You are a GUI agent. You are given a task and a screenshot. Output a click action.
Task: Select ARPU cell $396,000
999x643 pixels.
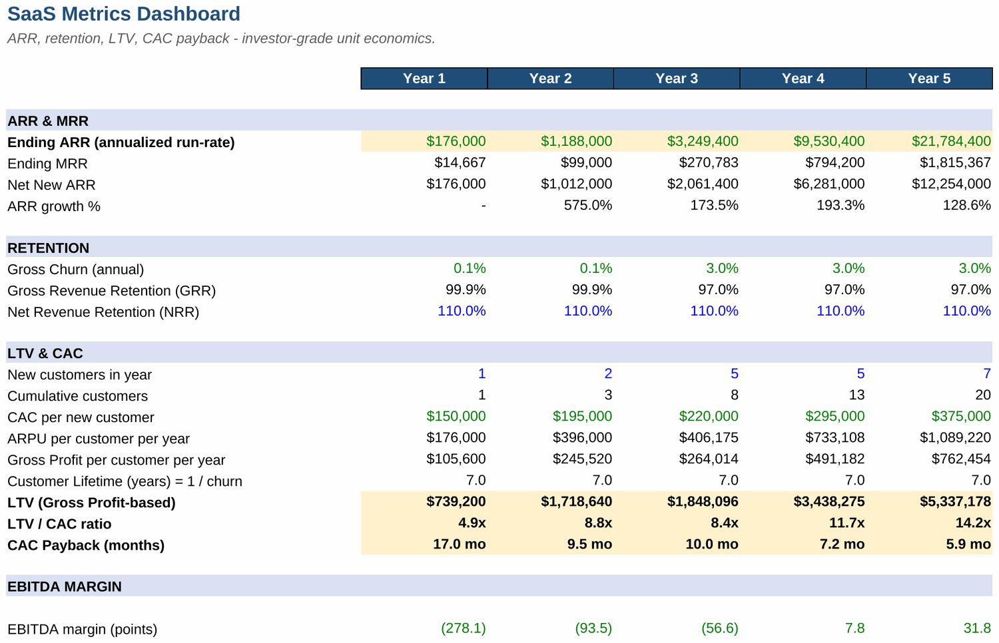551,437
